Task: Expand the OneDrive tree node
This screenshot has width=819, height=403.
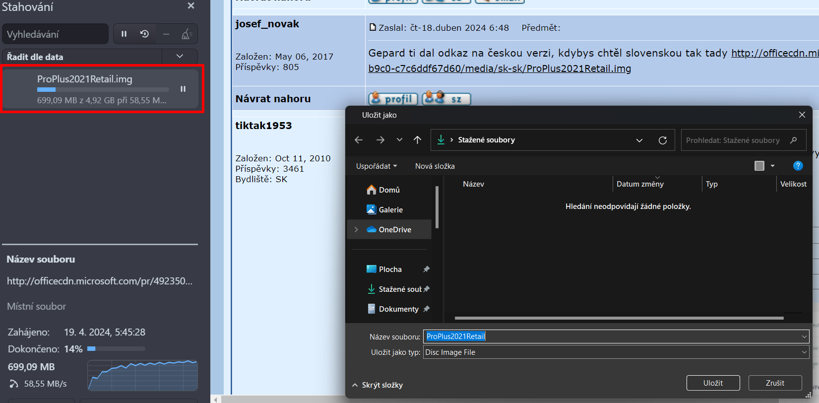Action: [356, 229]
